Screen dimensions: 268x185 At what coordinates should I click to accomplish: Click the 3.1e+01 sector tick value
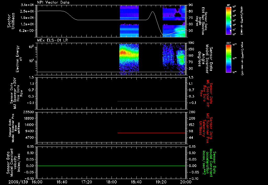tap(27, 5)
